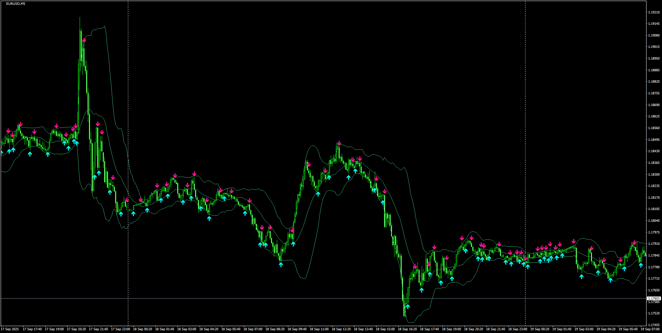Click the 1.18495 price scale label
662x333 pixels.
[x=654, y=140]
